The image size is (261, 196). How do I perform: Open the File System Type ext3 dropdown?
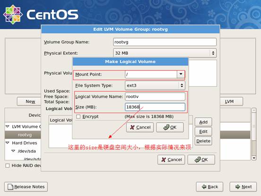coord(155,86)
